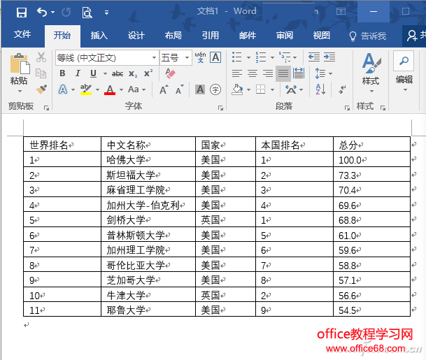
Task: Switch to the 设计 tab
Action: (x=136, y=35)
